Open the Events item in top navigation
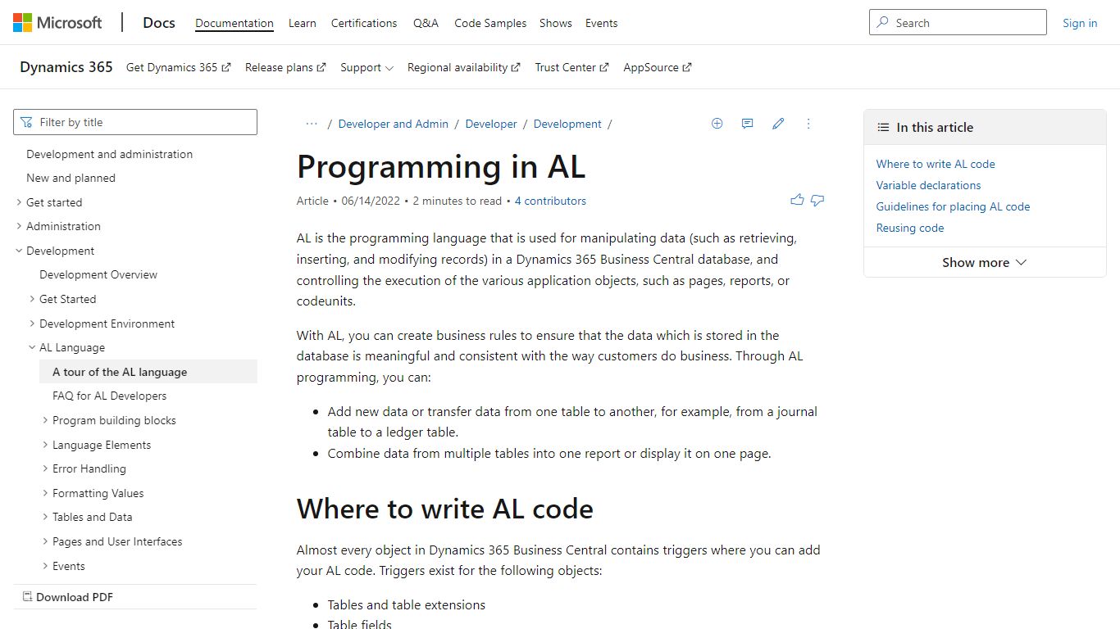 601,23
